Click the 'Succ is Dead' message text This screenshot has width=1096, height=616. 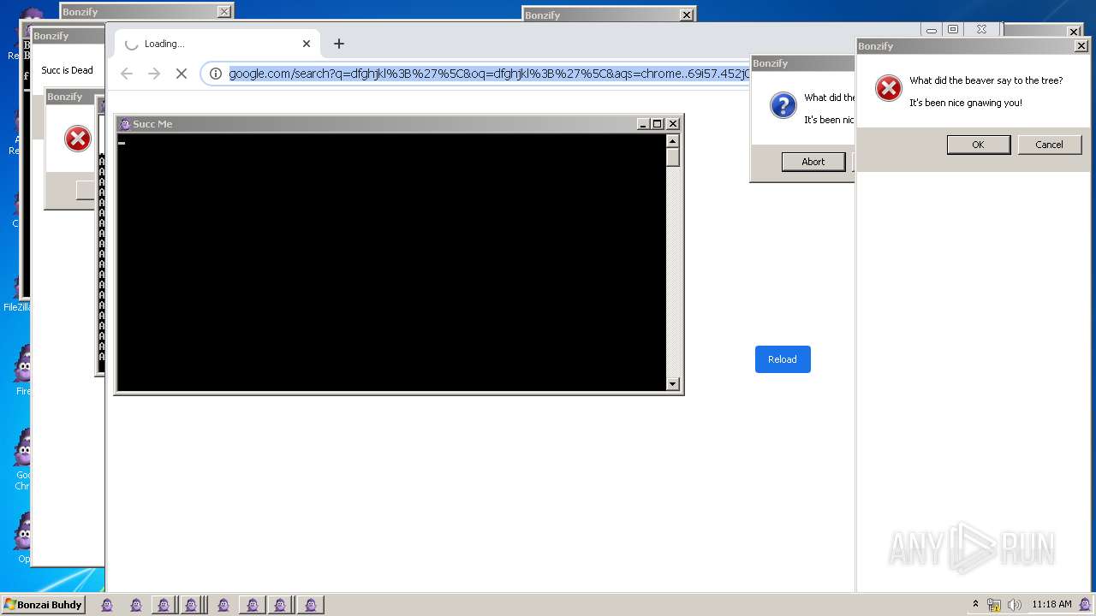67,70
